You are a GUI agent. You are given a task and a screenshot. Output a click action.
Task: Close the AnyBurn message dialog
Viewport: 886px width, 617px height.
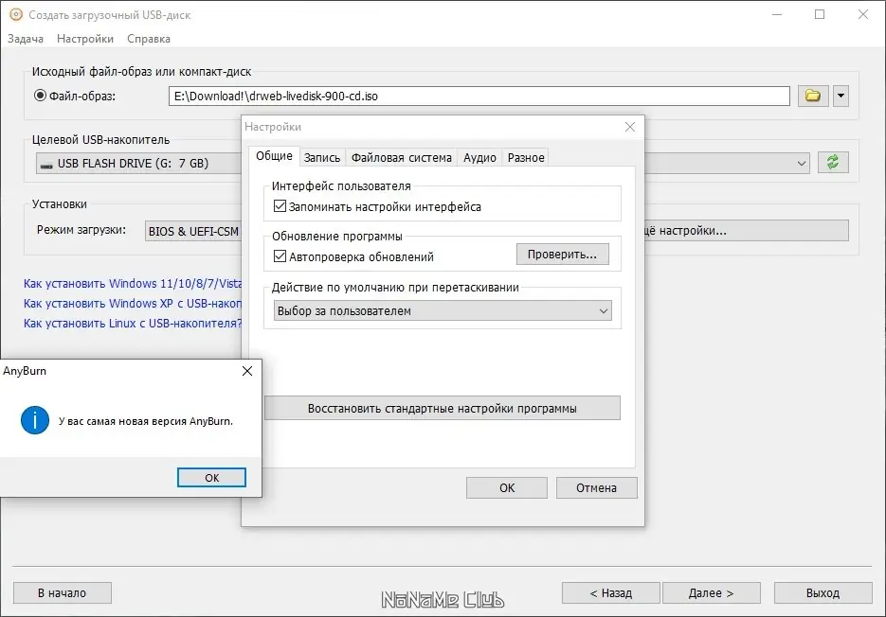[x=247, y=371]
